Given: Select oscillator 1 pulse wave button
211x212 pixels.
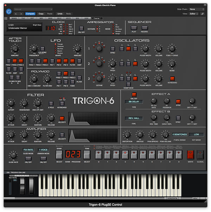Looking at the screenshot, I should tap(135, 49).
